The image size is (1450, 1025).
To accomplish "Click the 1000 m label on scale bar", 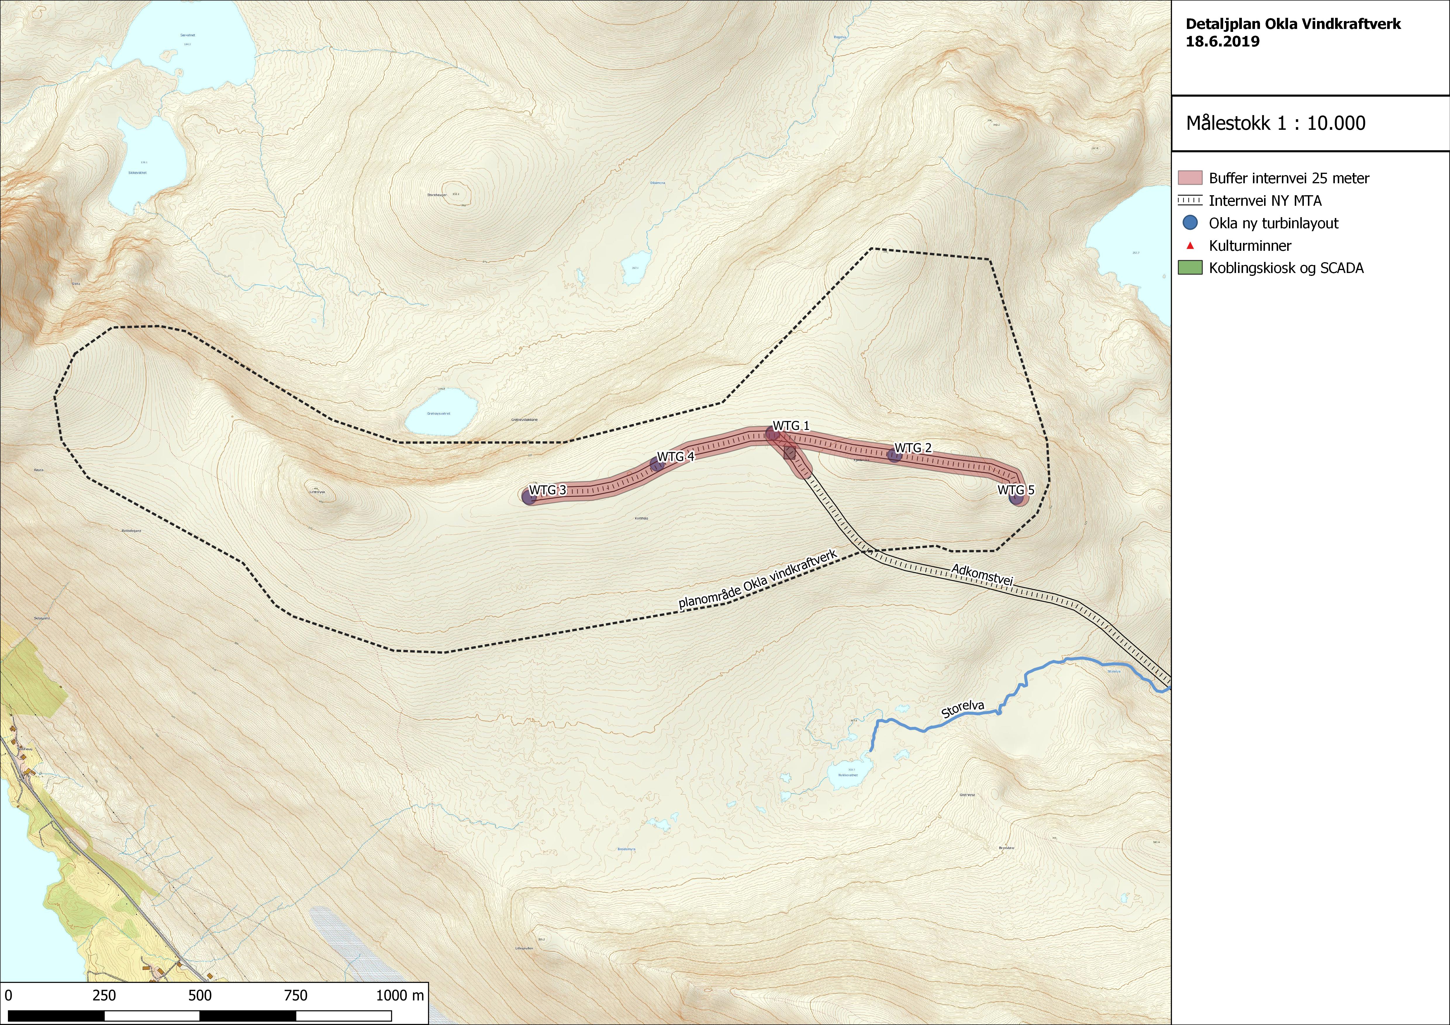I will point(401,996).
